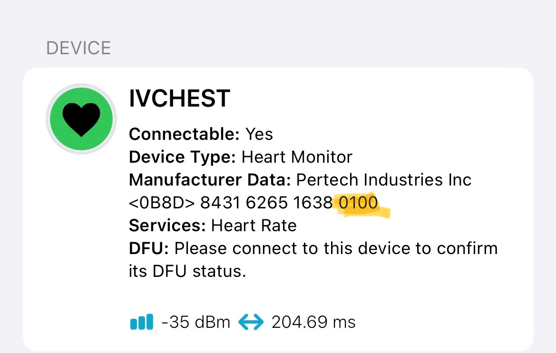Select the IVCHEST device name
This screenshot has height=353, width=556.
pos(179,98)
